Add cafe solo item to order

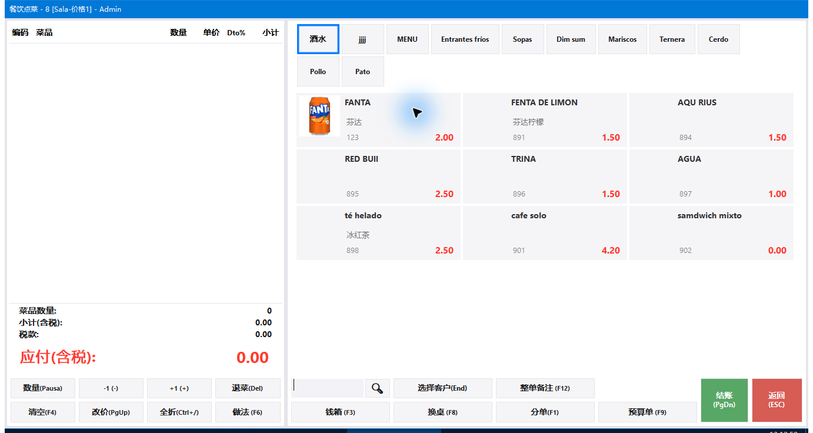(x=545, y=233)
